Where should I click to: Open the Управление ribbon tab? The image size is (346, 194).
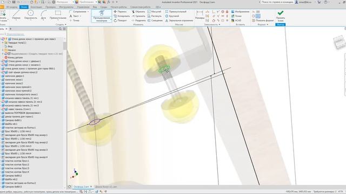tap(83, 7)
